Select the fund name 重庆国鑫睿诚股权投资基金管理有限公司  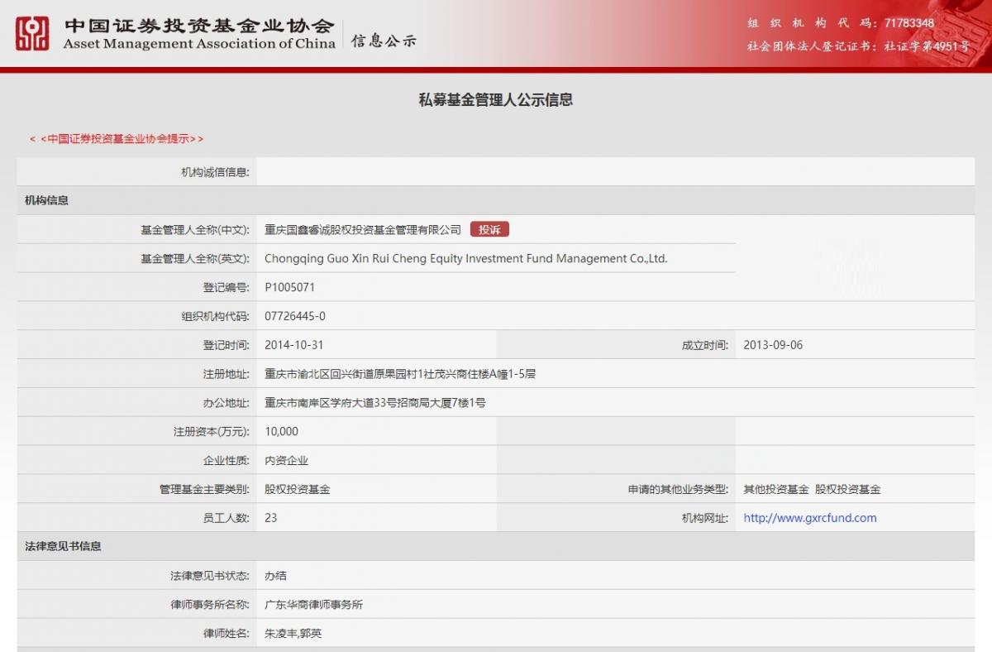[x=363, y=229]
